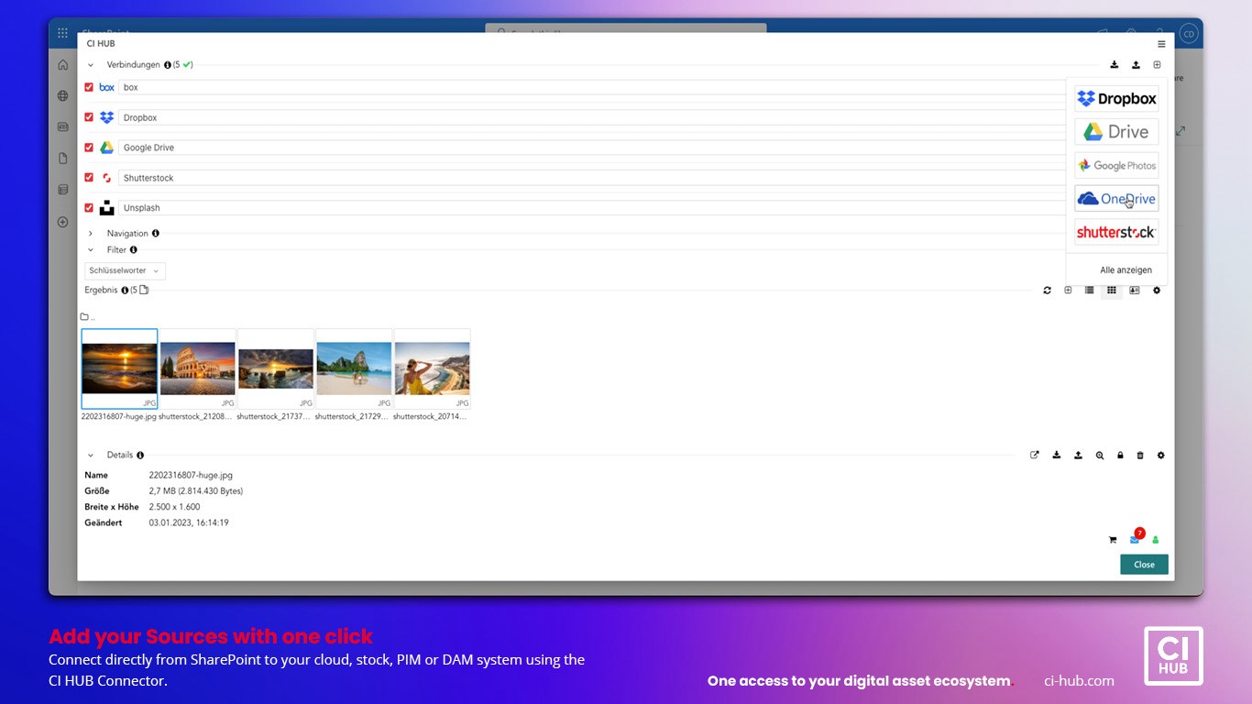Collapse the Details section

(91, 455)
